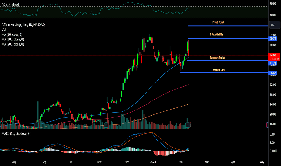Click the Apr label on time axis

(233, 162)
